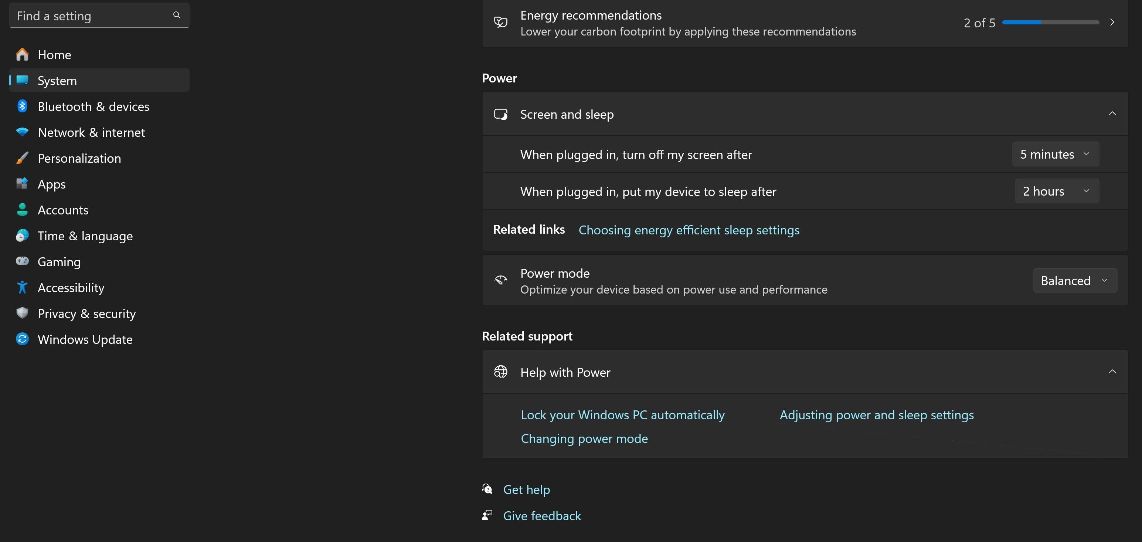The image size is (1142, 542).
Task: Click the Bluetooth icon in sidebar
Action: (22, 106)
